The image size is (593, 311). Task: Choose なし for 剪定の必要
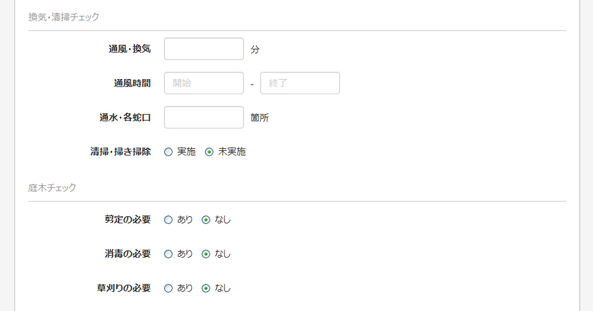pyautogui.click(x=206, y=220)
